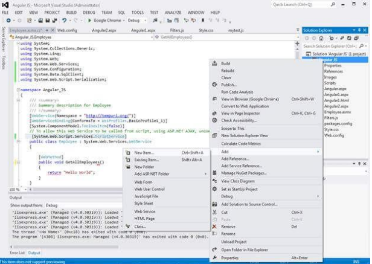Click the Check Accessibility icon

[214, 120]
